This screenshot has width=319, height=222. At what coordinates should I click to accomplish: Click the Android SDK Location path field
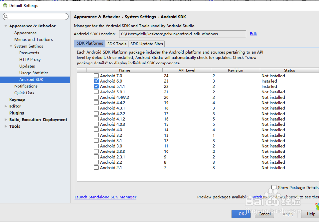182,34
